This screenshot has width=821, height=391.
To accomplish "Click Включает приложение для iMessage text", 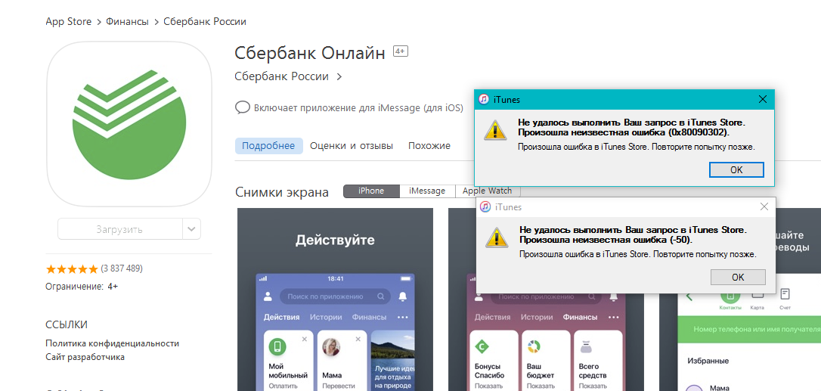I will point(358,108).
